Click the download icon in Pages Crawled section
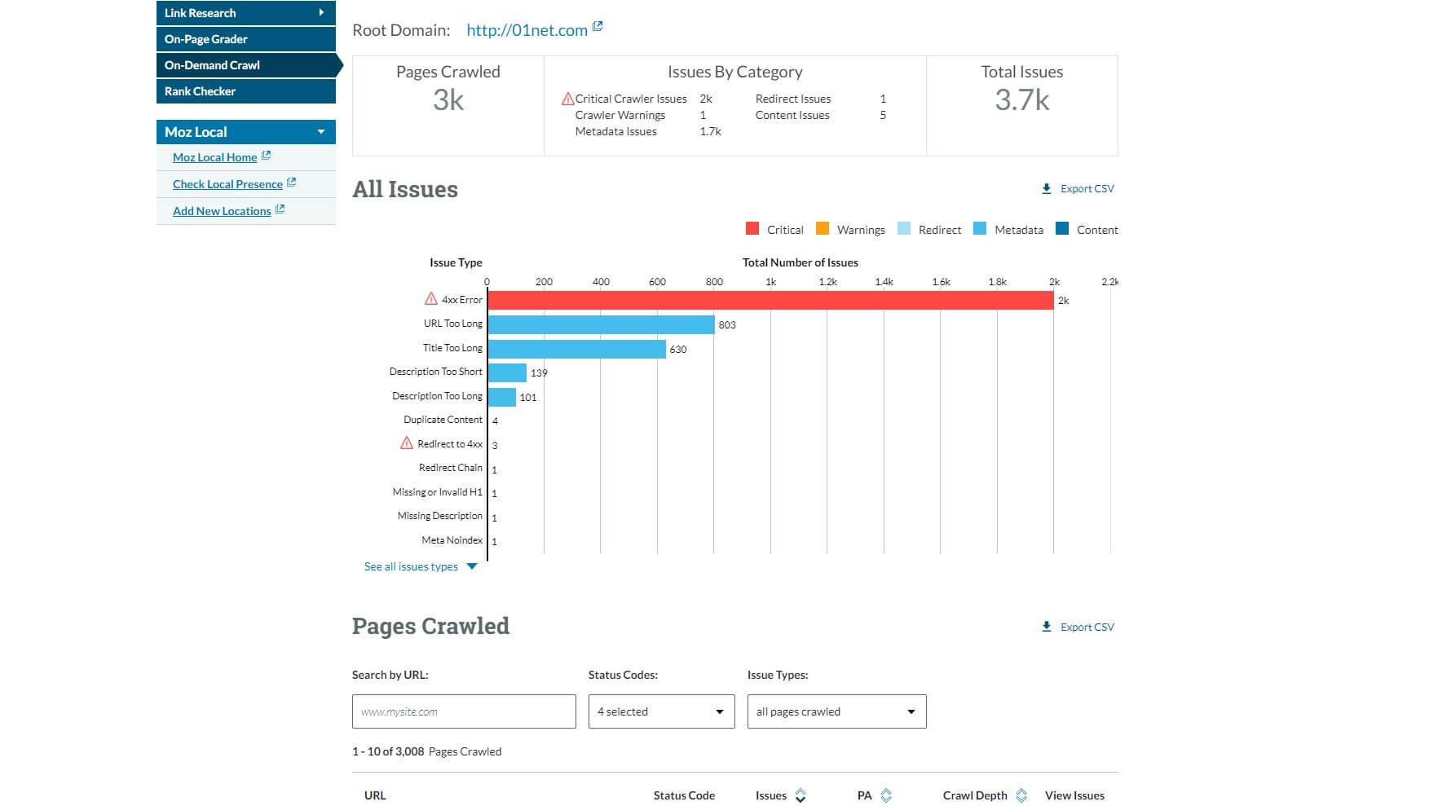The width and height of the screenshot is (1429, 806). tap(1047, 627)
